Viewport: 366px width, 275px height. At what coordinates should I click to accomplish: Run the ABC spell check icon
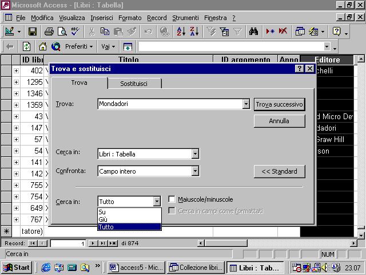coord(75,32)
